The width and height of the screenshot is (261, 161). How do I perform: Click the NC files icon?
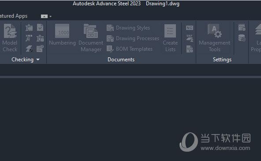pos(190,28)
